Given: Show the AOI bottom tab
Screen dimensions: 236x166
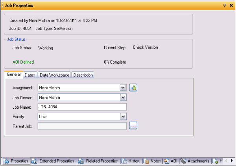Looking at the screenshot, I should point(171,161).
